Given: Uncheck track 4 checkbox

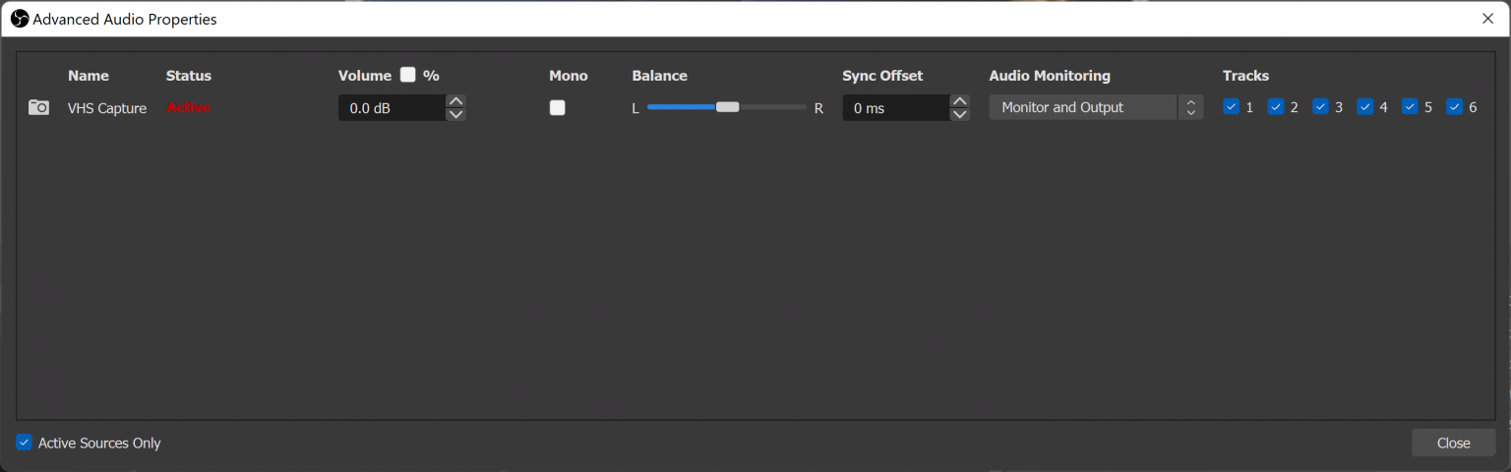Looking at the screenshot, I should (x=1365, y=107).
